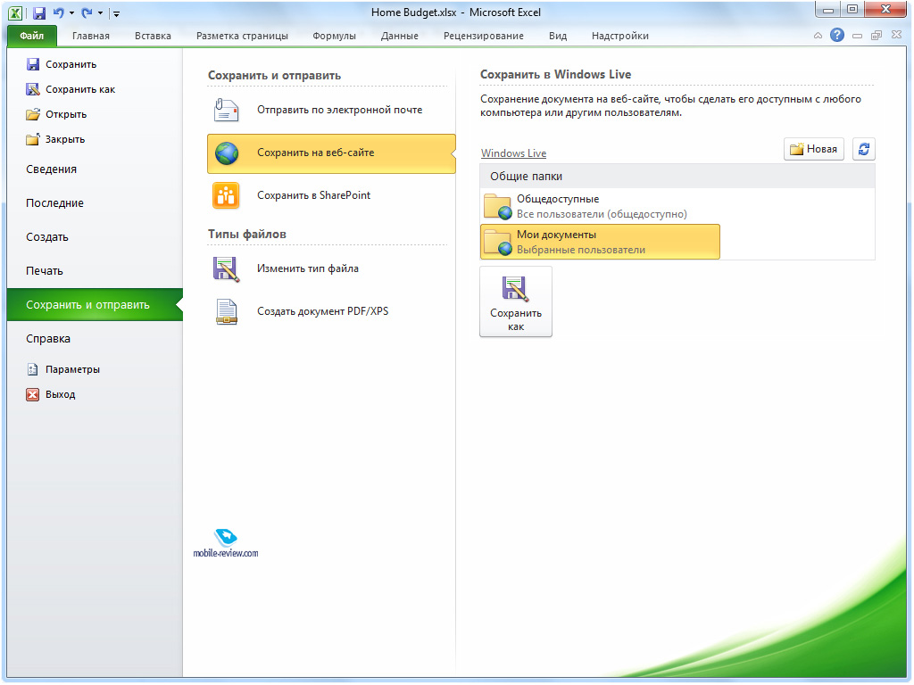The image size is (914, 685).
Task: Switch to the Главная ribbon tab
Action: point(91,36)
